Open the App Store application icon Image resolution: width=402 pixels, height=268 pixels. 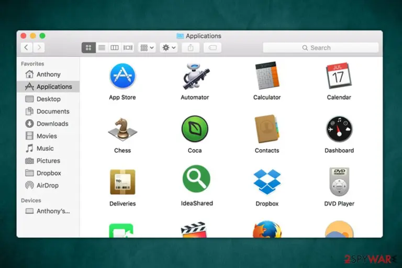click(122, 76)
